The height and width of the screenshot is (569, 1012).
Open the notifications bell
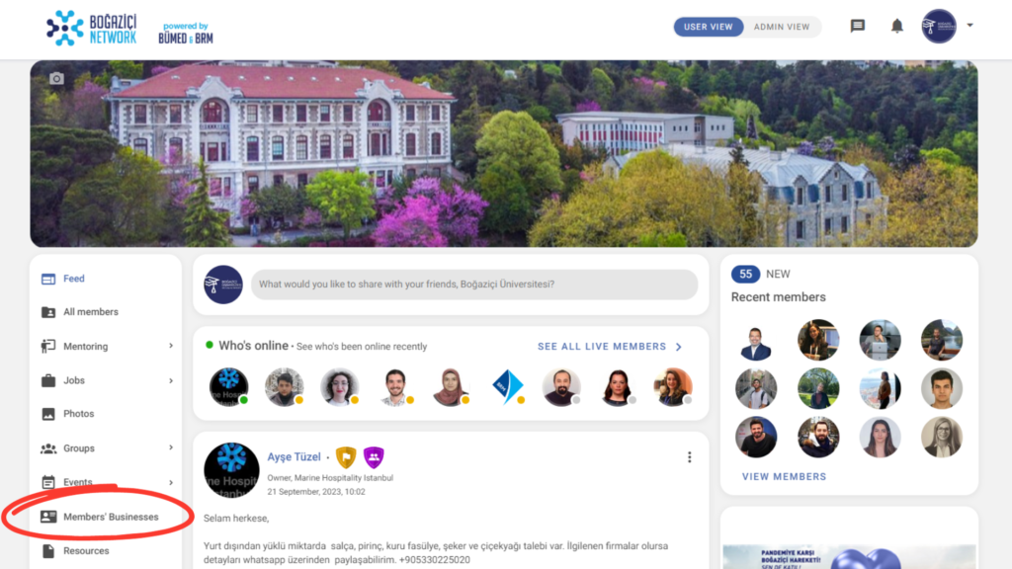click(897, 26)
